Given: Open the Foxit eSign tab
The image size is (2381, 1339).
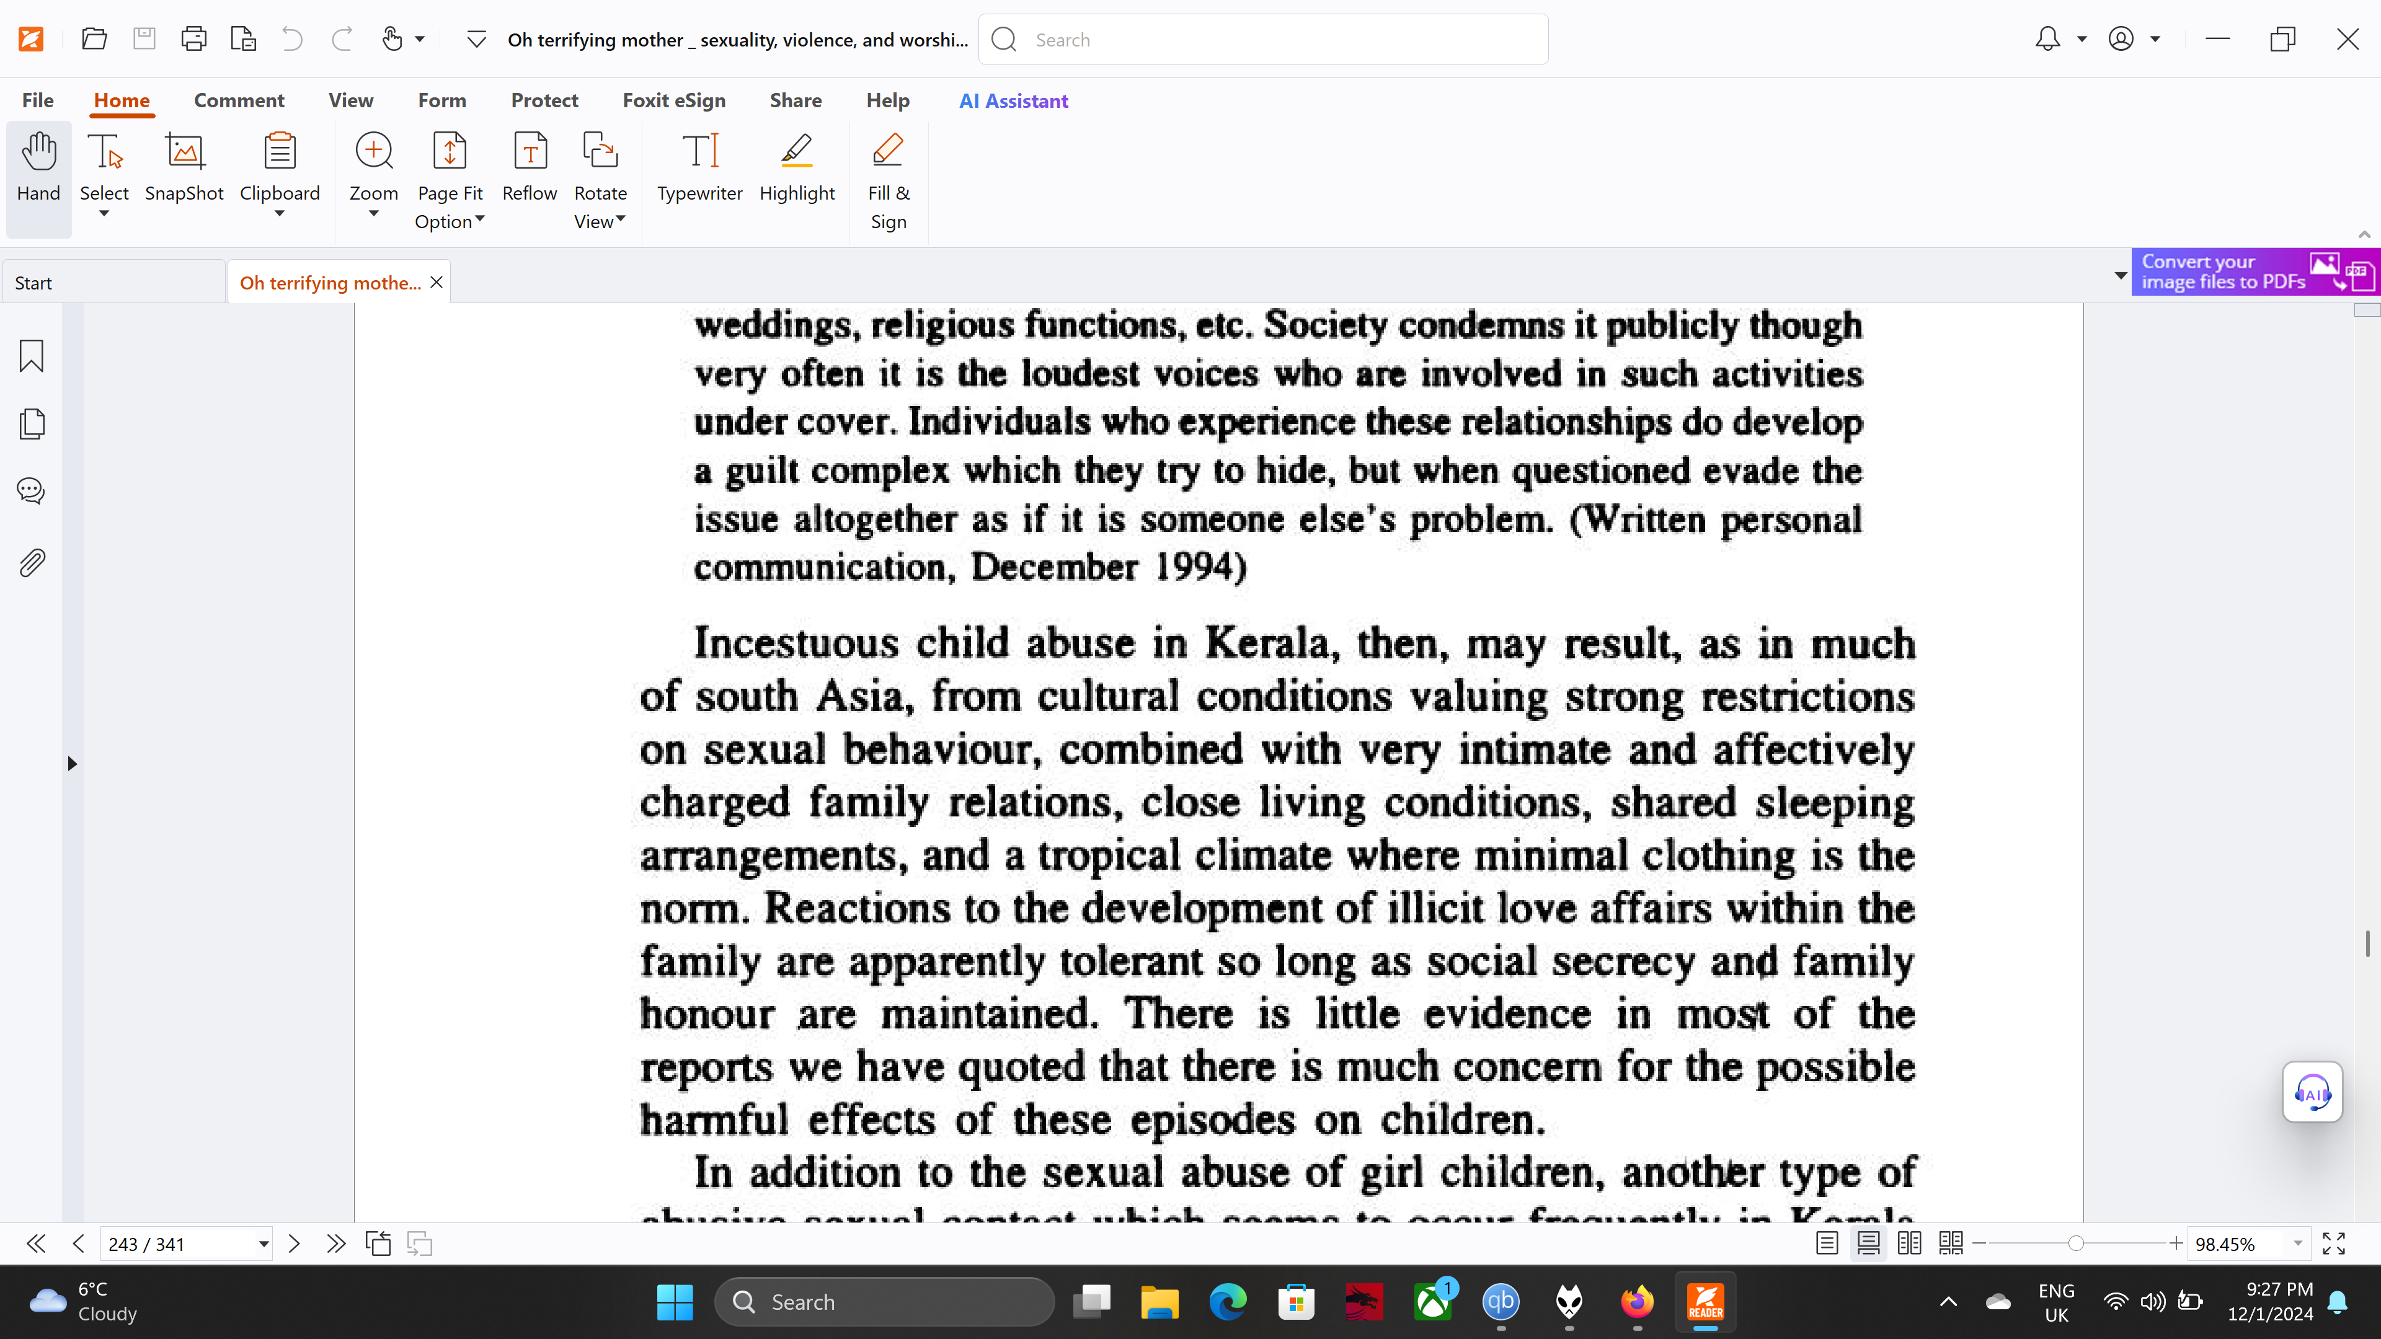Looking at the screenshot, I should pyautogui.click(x=674, y=100).
